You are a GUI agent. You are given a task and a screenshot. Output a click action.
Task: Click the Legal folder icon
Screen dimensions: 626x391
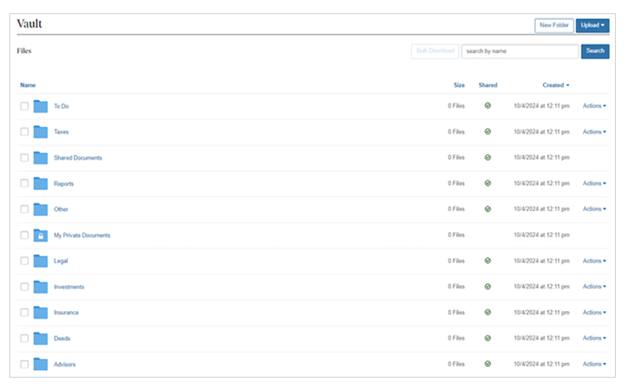[x=41, y=261]
